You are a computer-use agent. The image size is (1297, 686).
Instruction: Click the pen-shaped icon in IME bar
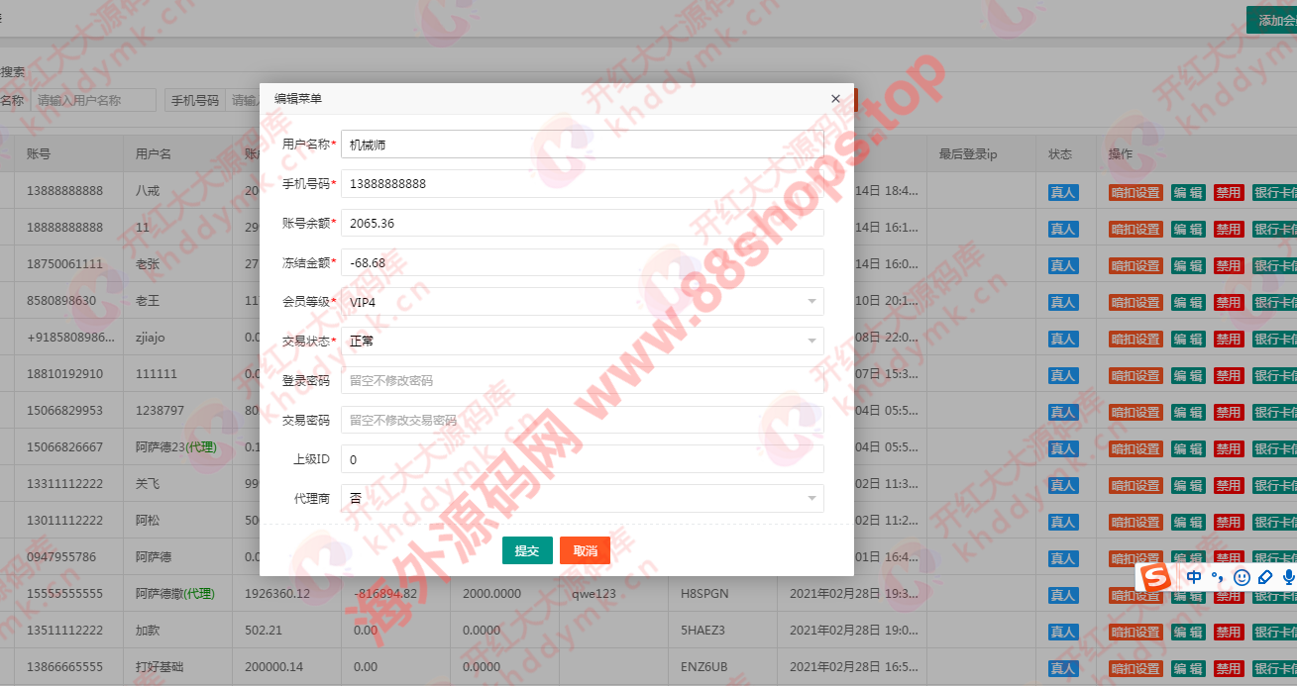click(1265, 577)
